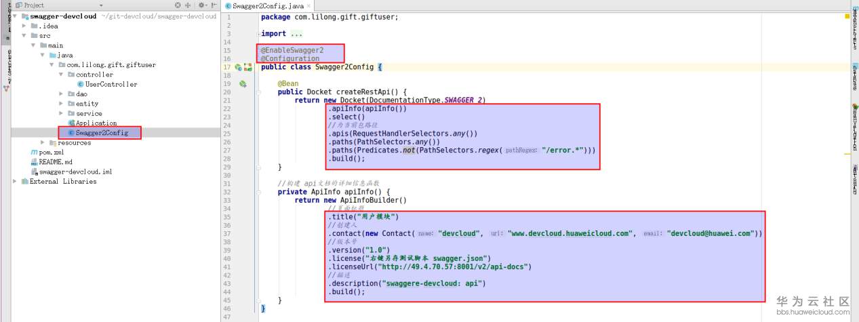Click line number 21 in the gutter
The width and height of the screenshot is (859, 322).
tap(228, 100)
